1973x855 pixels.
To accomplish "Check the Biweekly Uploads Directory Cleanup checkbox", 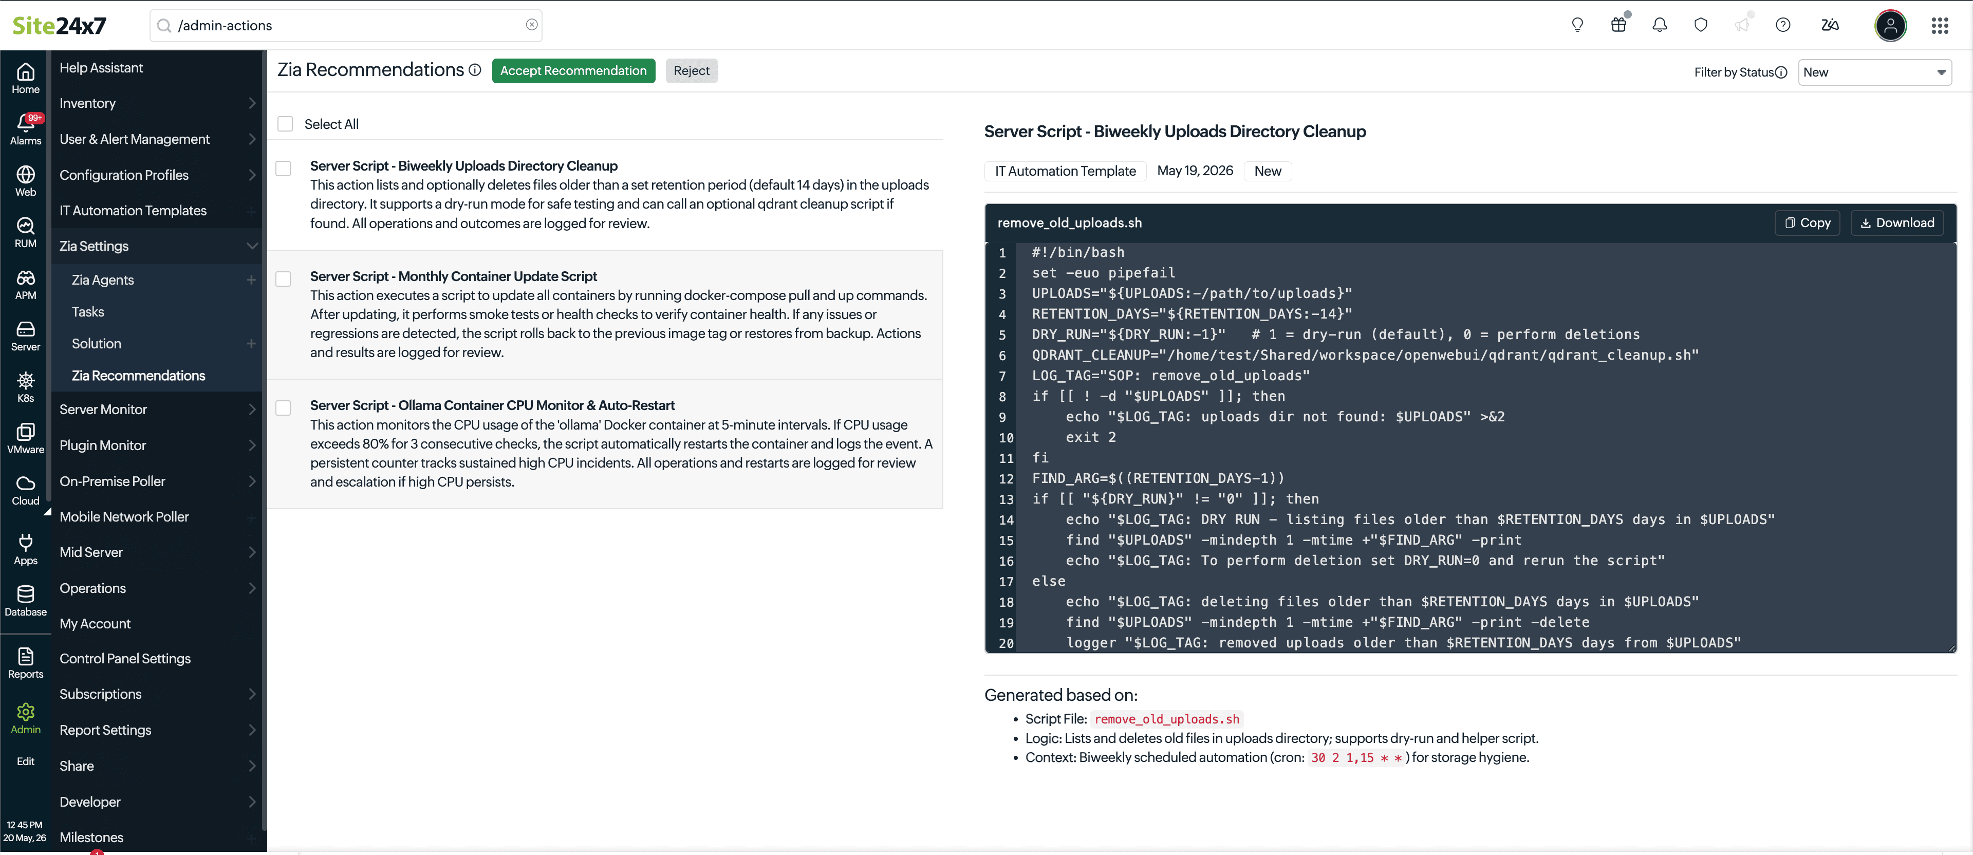I will (284, 169).
